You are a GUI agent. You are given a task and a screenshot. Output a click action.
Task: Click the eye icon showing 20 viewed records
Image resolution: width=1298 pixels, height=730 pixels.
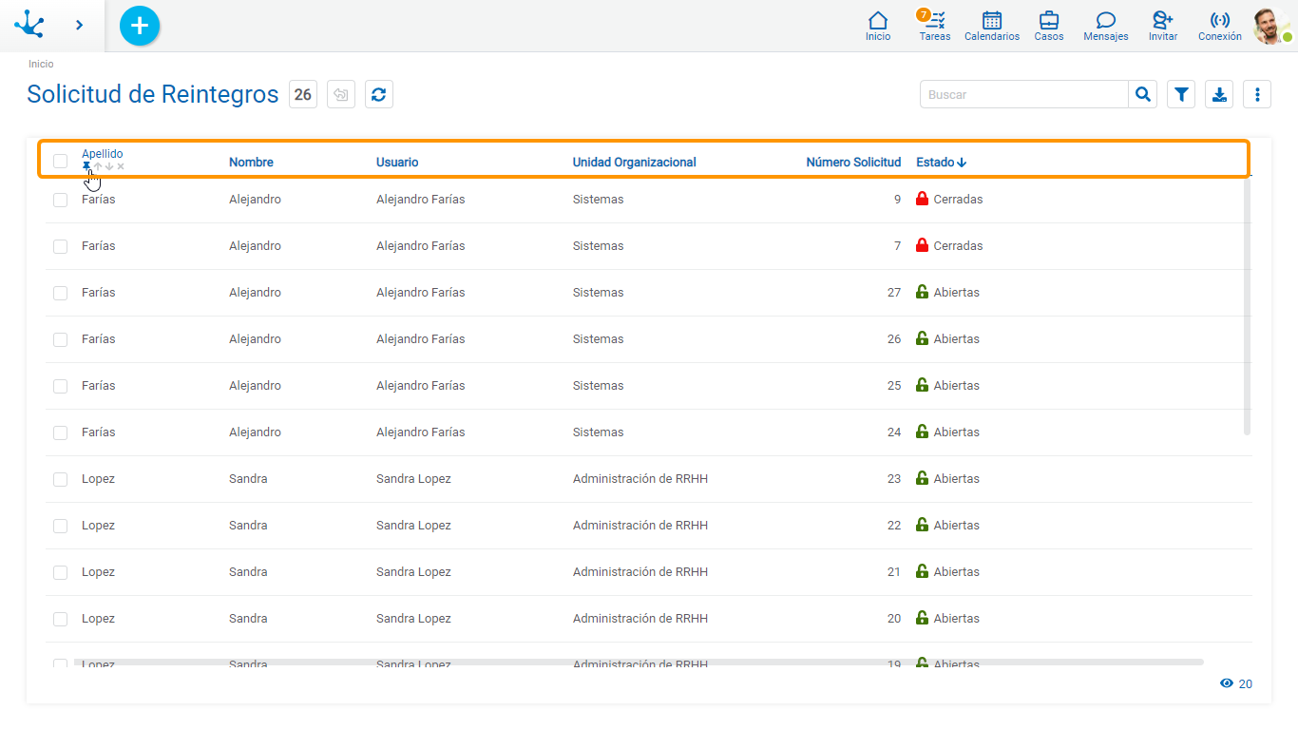pyautogui.click(x=1227, y=683)
